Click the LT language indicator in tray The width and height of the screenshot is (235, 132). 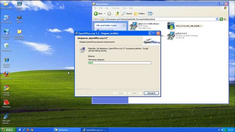(x=219, y=130)
